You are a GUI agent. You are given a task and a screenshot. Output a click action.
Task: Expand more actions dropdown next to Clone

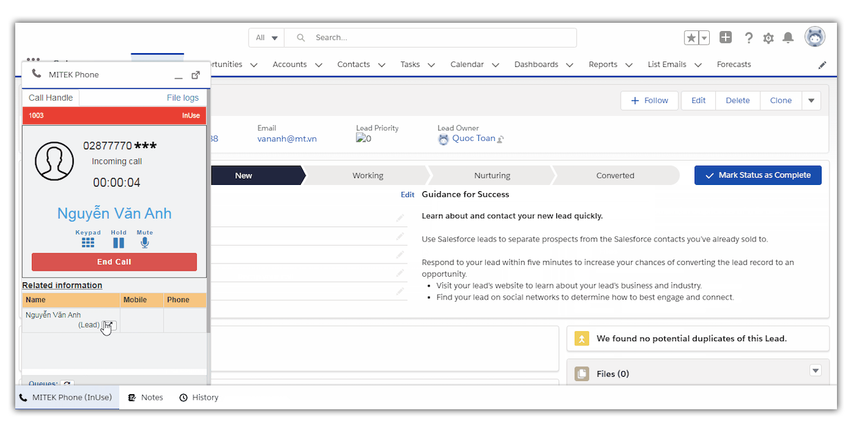811,101
